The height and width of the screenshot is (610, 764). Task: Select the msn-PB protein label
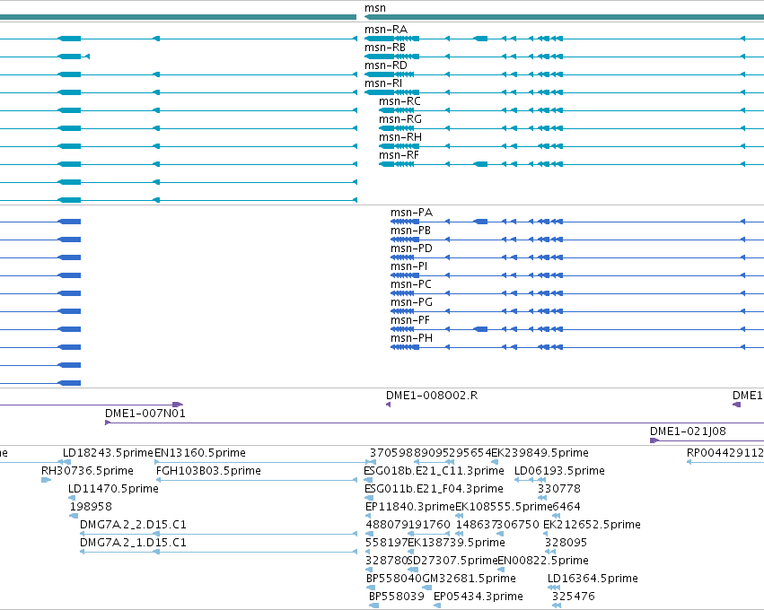[410, 231]
